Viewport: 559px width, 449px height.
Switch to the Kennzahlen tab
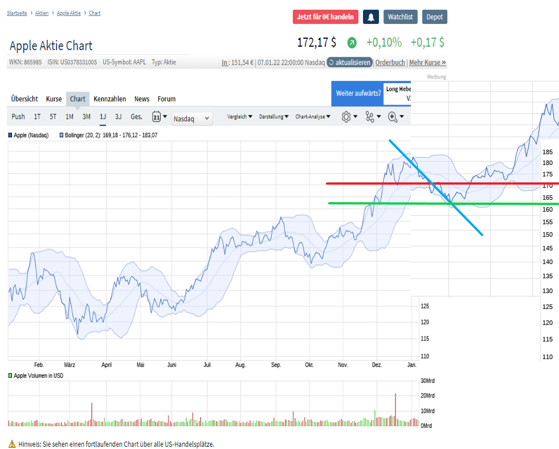[x=109, y=99]
